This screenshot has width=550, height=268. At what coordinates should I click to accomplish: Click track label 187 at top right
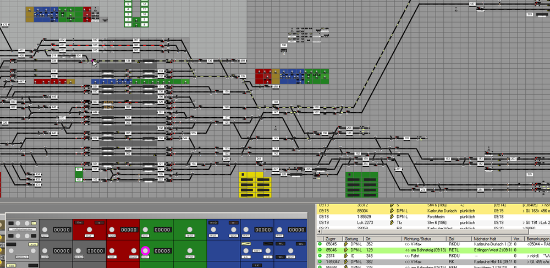click(x=472, y=4)
